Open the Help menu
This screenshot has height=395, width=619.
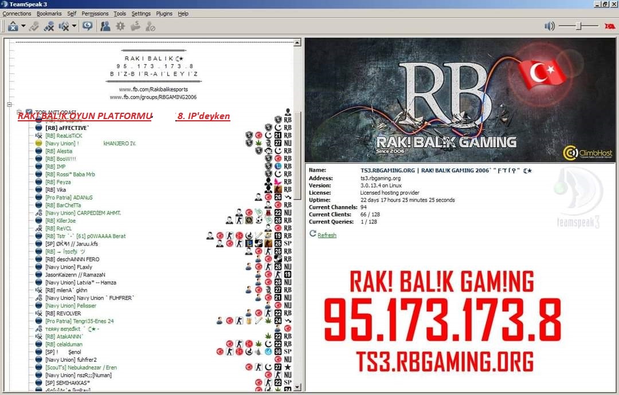point(183,13)
